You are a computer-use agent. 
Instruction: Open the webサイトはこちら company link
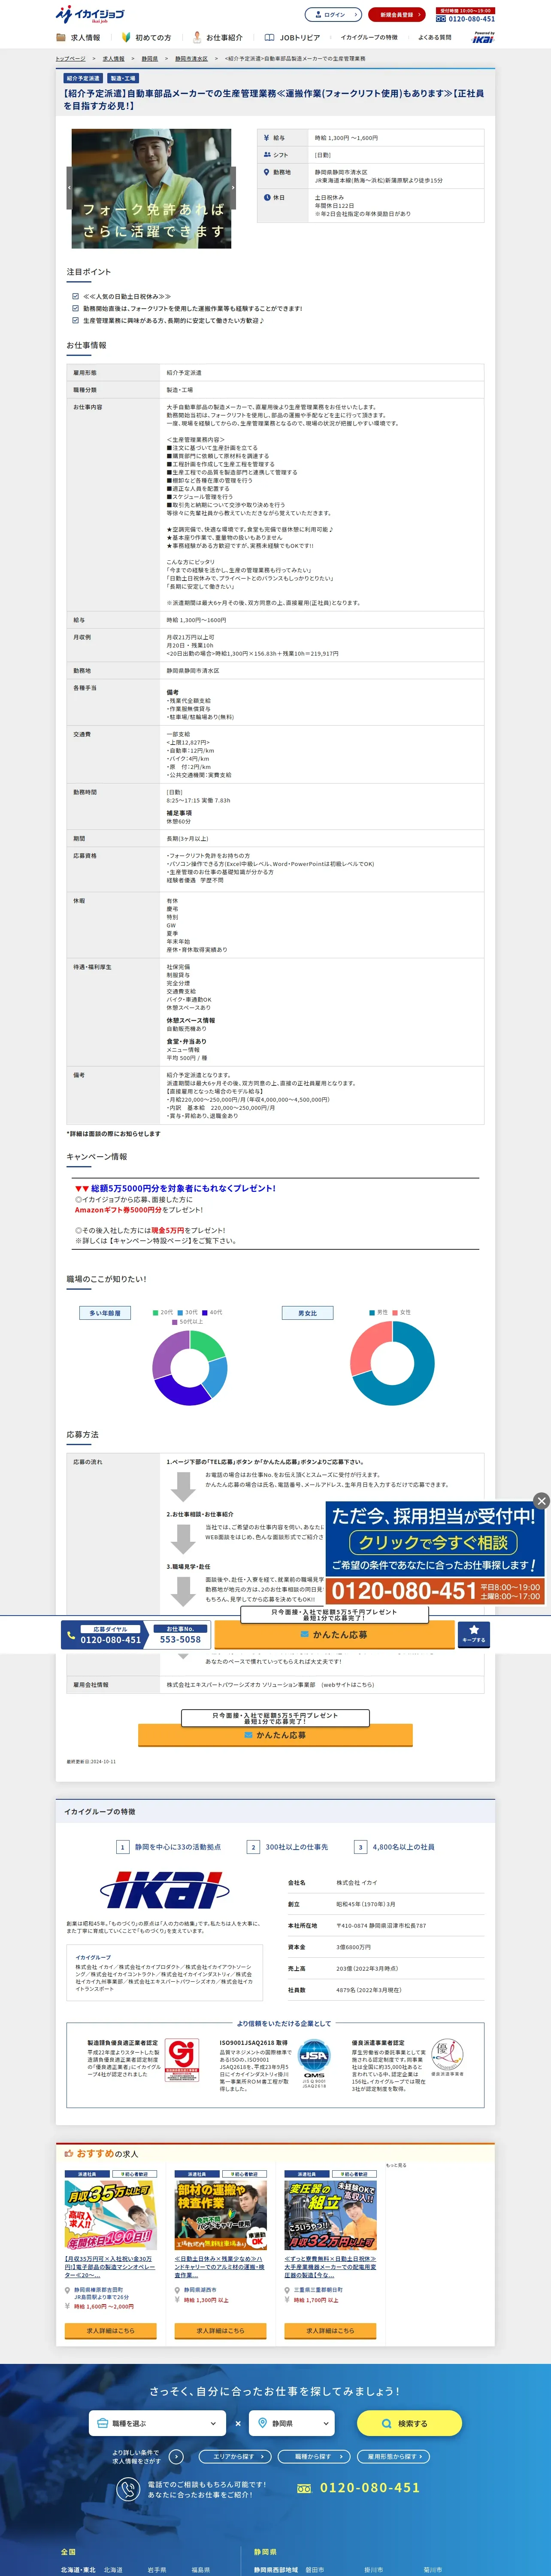coord(348,1685)
